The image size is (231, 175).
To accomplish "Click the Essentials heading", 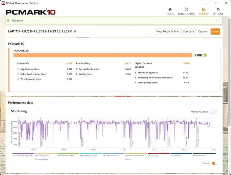I will pos(23,63).
